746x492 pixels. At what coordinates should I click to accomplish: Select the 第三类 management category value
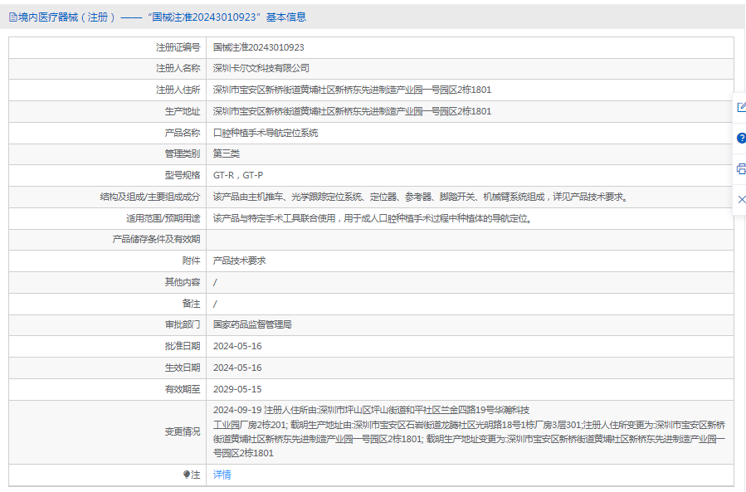(227, 153)
